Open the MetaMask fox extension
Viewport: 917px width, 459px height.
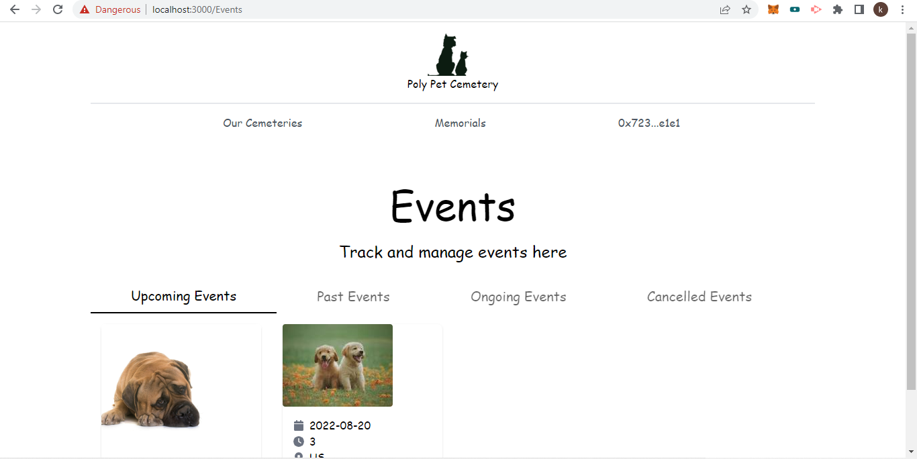click(773, 9)
